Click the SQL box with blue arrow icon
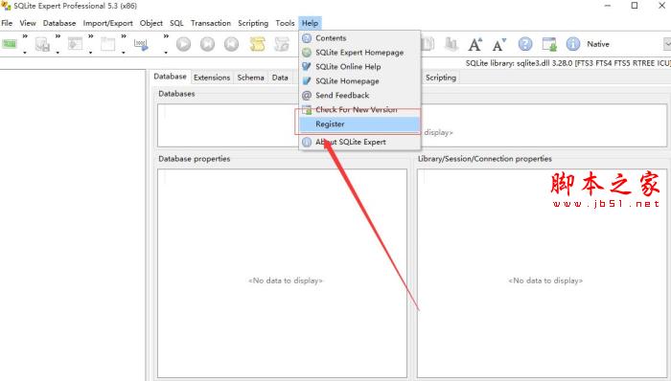Image resolution: width=671 pixels, height=381 pixels. (x=141, y=44)
